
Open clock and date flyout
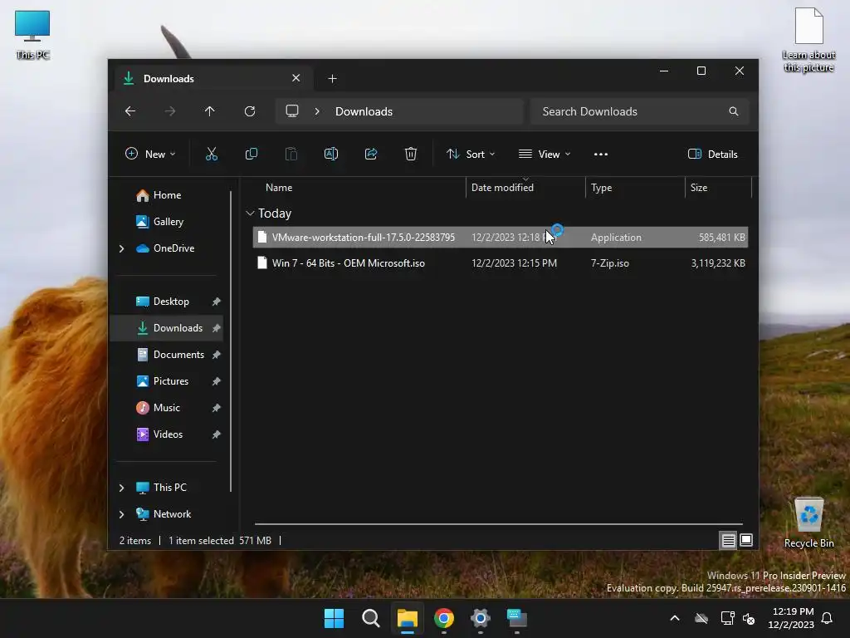[x=791, y=618]
